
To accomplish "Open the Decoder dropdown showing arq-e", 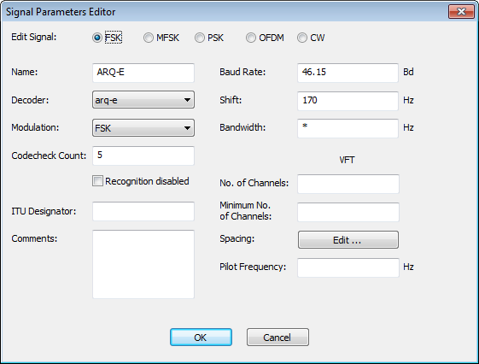I will 143,100.
